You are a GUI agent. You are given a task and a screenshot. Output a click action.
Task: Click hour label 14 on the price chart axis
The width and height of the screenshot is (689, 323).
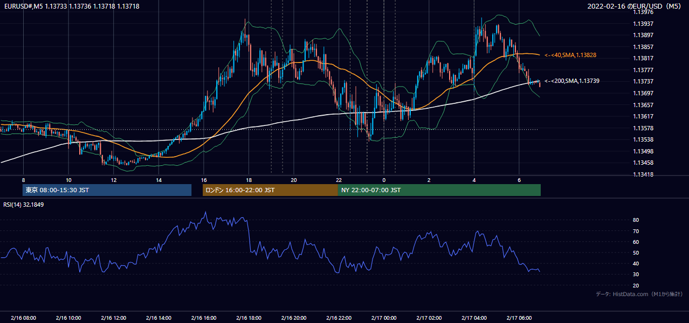click(x=159, y=180)
